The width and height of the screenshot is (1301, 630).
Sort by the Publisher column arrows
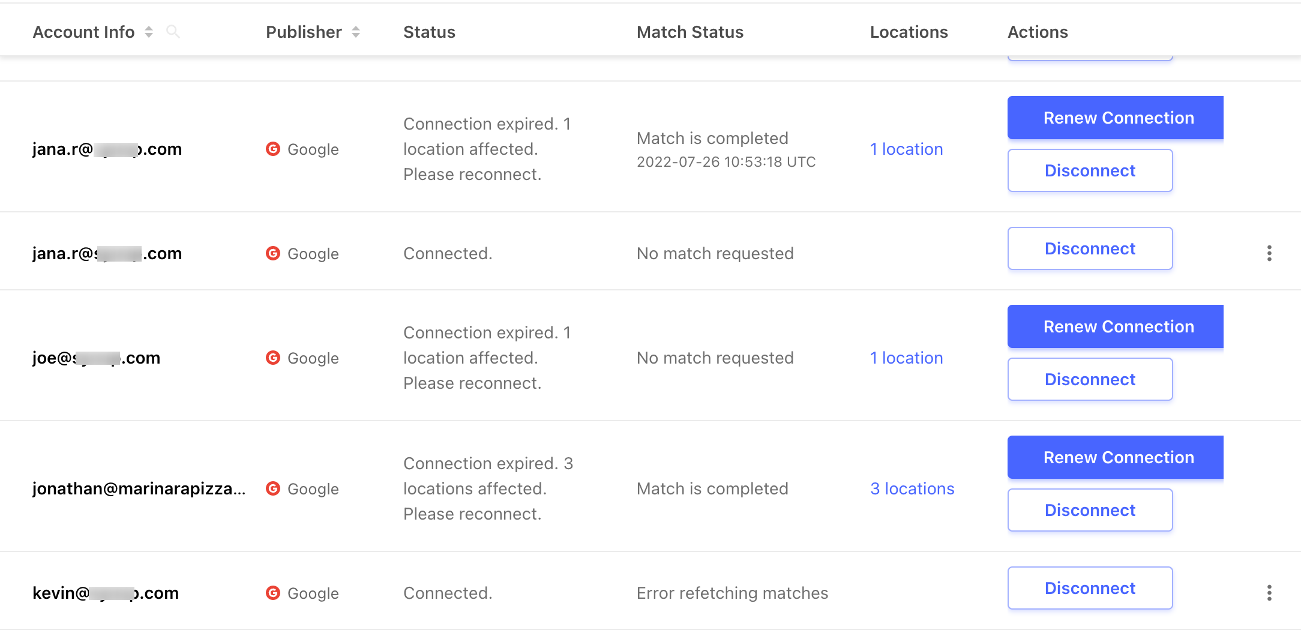pos(356,32)
